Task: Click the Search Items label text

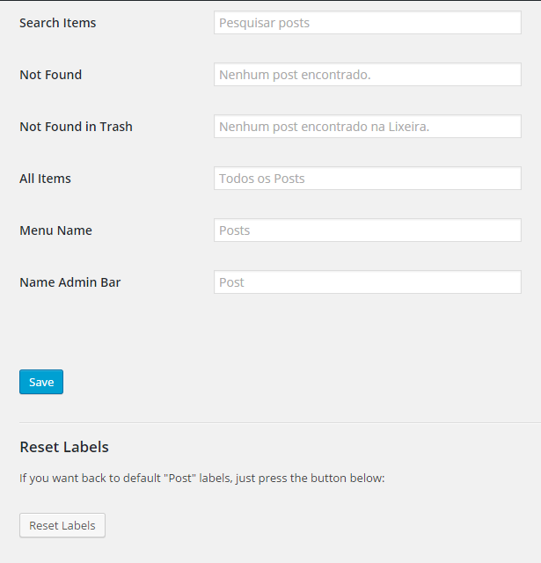Action: [x=58, y=23]
